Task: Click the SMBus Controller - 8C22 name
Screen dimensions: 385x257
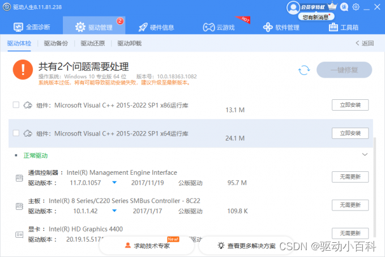Action: 125,201
